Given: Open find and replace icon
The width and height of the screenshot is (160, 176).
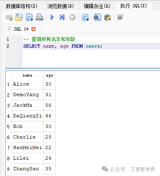Looking at the screenshot, I should [x=108, y=18].
